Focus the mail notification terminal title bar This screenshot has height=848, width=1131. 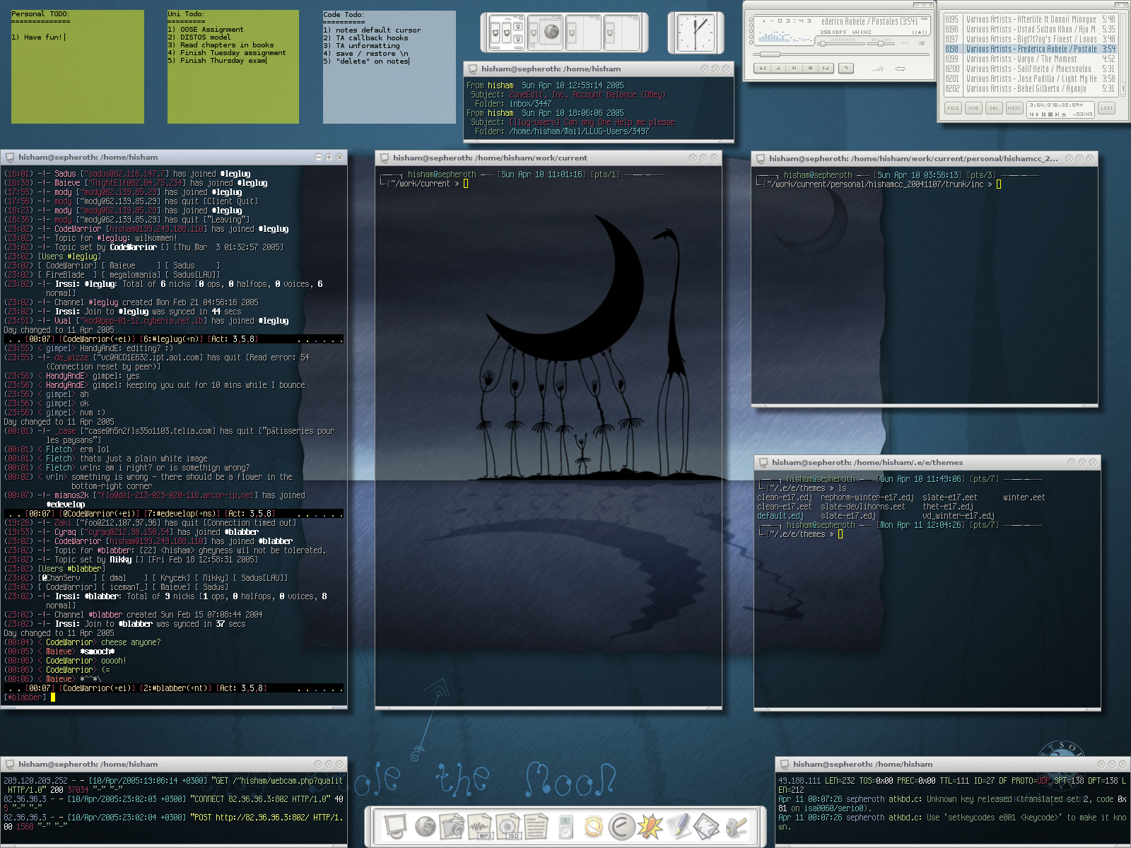(599, 69)
